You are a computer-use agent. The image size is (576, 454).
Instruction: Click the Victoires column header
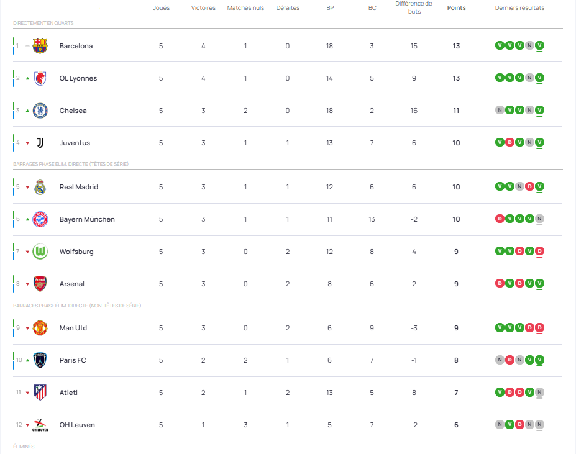203,8
